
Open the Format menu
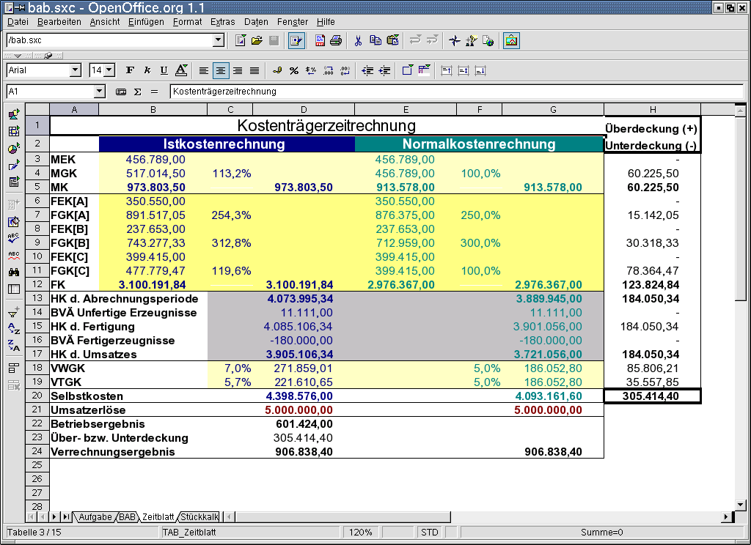[x=187, y=22]
